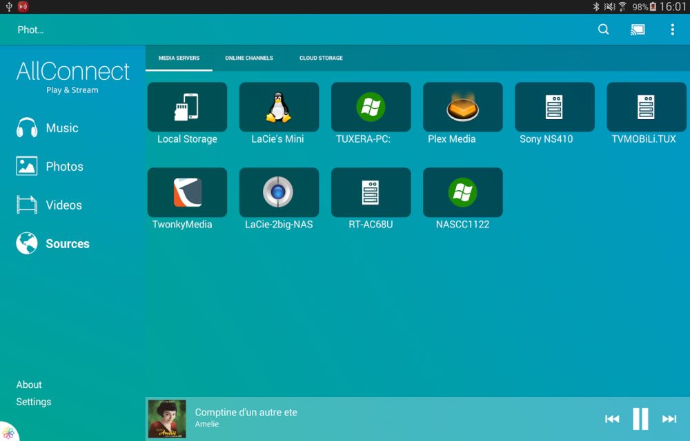Click the search magnifier icon
Viewport: 690px width, 441px height.
603,30
